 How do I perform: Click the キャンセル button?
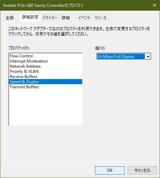pyautogui.click(x=142, y=170)
